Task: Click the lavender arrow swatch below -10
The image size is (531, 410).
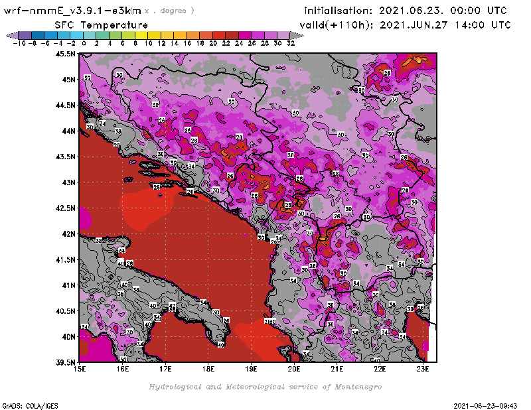Action: coord(12,35)
